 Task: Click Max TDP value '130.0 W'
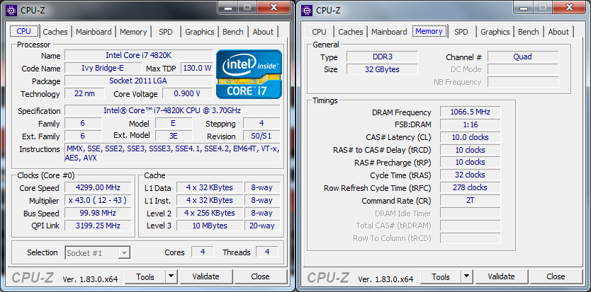pyautogui.click(x=197, y=68)
